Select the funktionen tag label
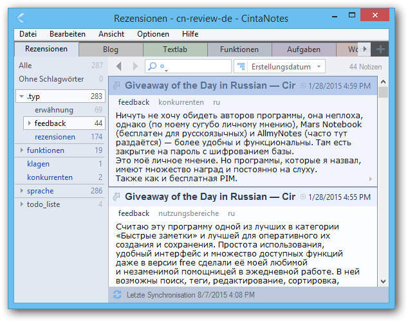Image resolution: width=408 pixels, height=322 pixels. point(46,150)
